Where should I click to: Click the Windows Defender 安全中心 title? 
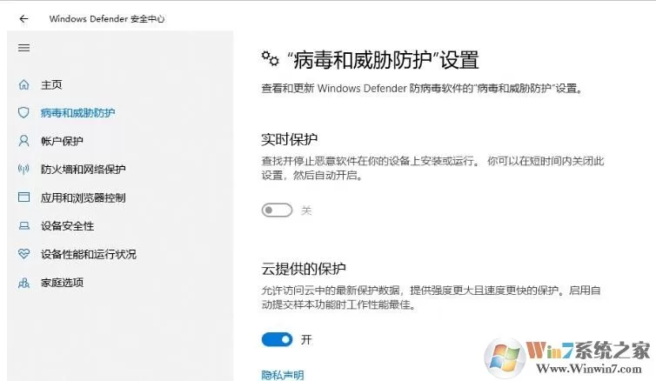coord(107,19)
